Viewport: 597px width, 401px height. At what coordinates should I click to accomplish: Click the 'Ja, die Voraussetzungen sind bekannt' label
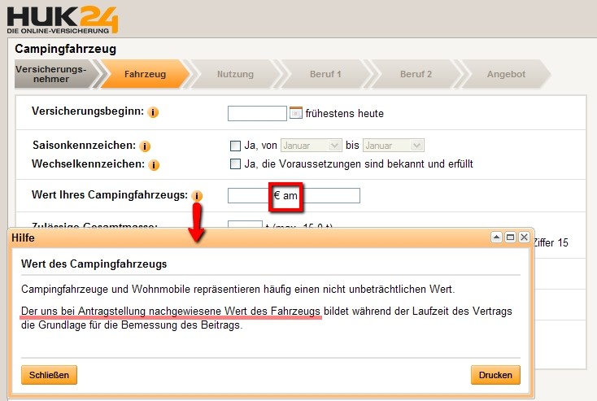[358, 164]
